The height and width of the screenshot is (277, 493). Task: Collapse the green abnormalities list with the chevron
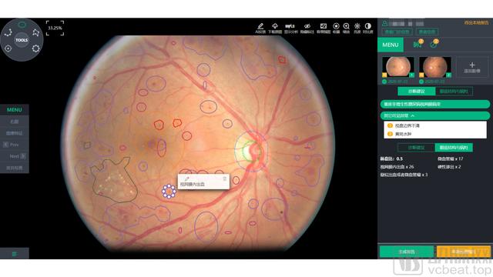point(413,116)
